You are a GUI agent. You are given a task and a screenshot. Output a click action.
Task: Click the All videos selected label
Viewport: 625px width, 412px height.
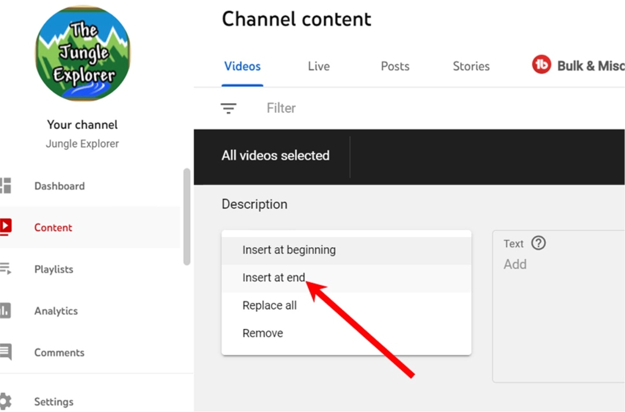[276, 156]
